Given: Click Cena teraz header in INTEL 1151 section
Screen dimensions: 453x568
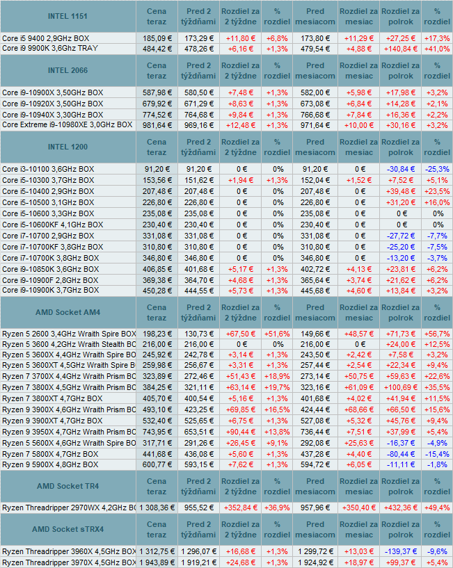Looking at the screenshot, I should click(x=157, y=16).
